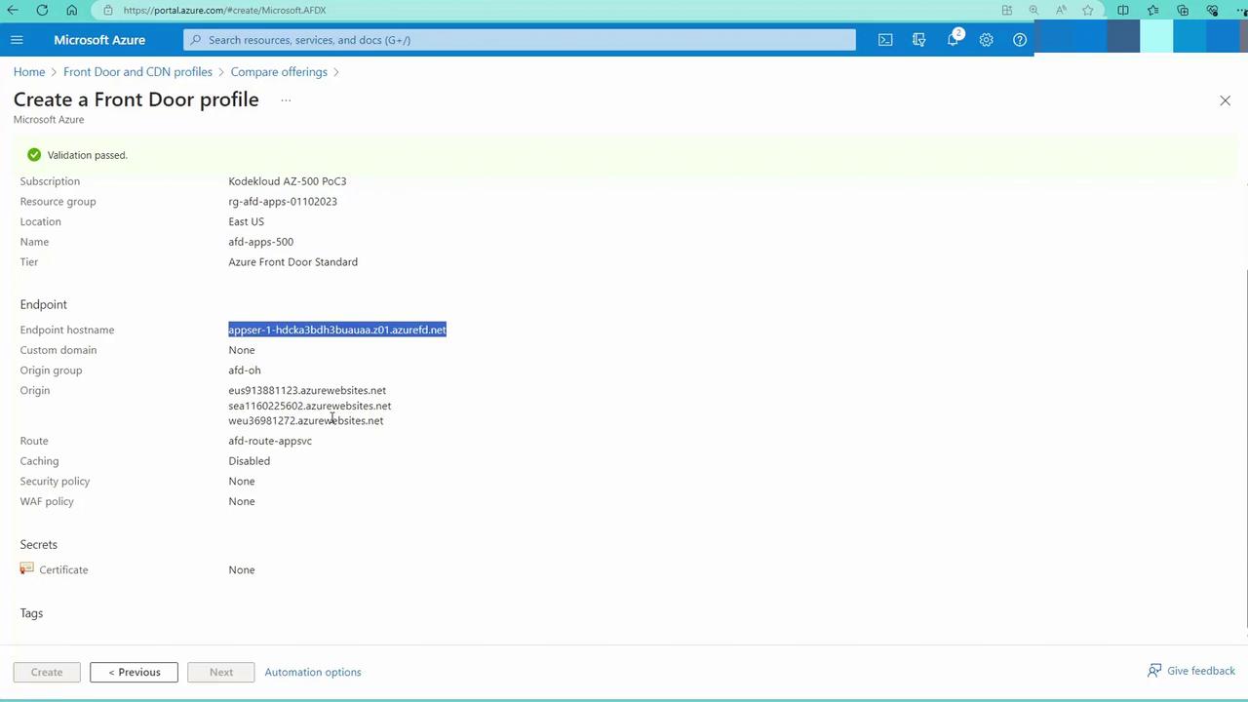Click the afd-oh origin group value
This screenshot has width=1248, height=702.
coord(245,370)
